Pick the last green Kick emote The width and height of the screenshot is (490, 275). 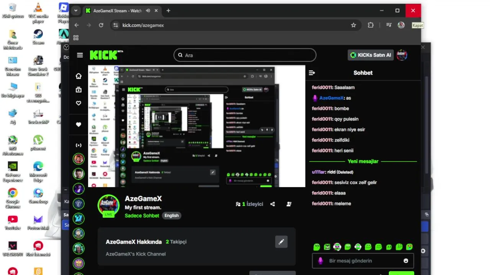click(x=409, y=247)
